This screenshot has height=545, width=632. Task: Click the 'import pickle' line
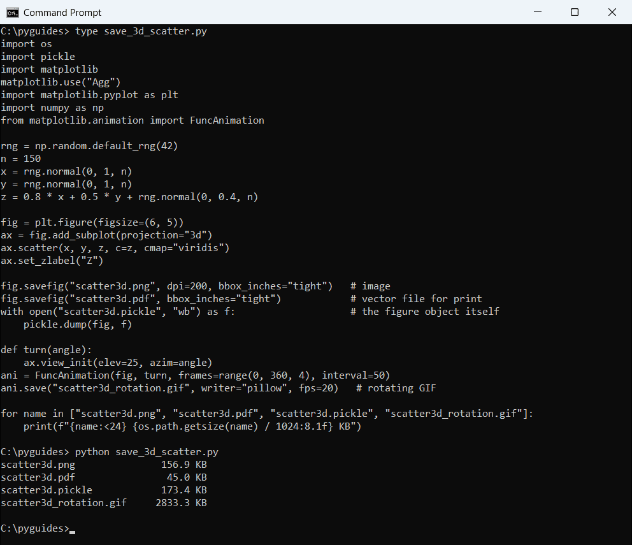(x=38, y=57)
